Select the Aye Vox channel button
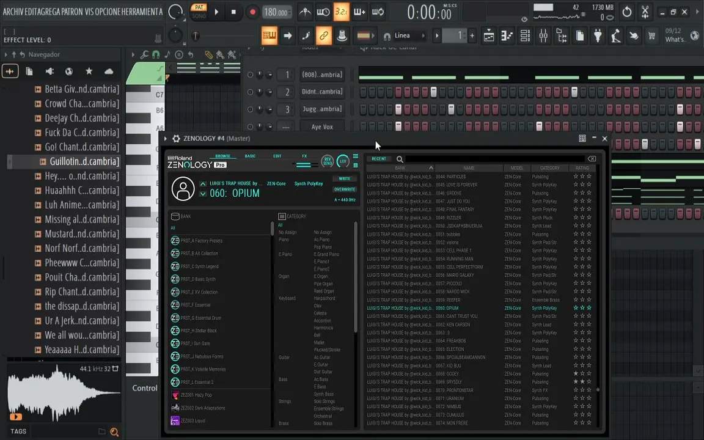704x440 pixels. click(322, 127)
